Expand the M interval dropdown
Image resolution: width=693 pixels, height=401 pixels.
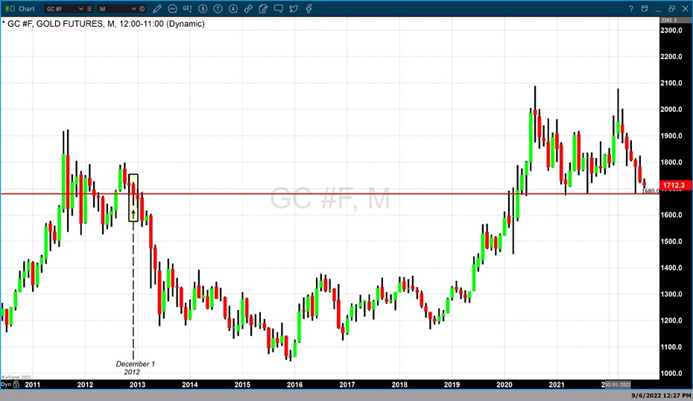click(x=134, y=9)
